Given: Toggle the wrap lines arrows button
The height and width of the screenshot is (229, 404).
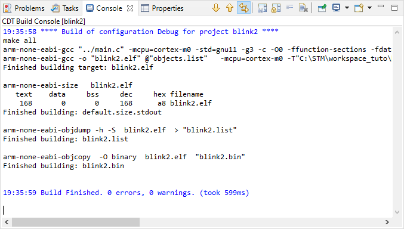Looking at the screenshot, I should [243, 8].
